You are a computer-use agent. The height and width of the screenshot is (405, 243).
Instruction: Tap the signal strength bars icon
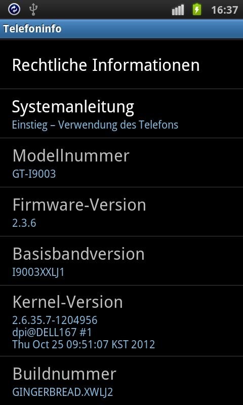coord(178,10)
